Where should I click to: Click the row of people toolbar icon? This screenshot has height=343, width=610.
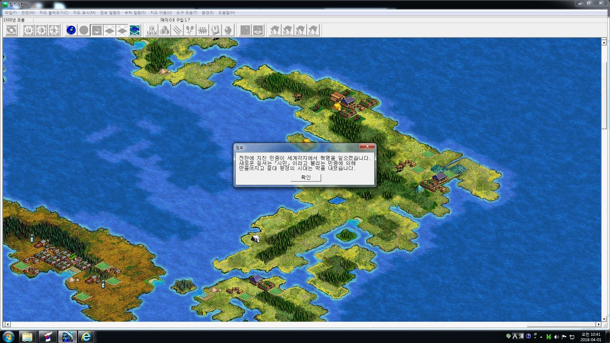point(203,30)
